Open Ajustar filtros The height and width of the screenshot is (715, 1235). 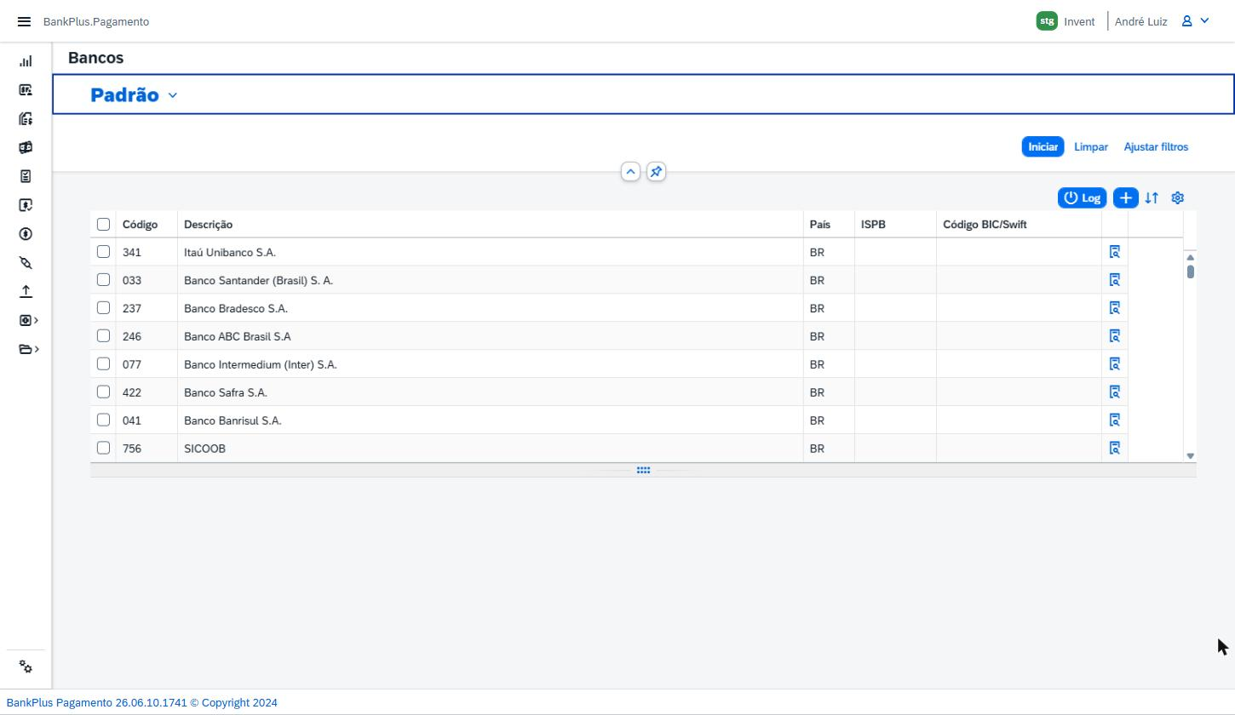click(x=1156, y=147)
